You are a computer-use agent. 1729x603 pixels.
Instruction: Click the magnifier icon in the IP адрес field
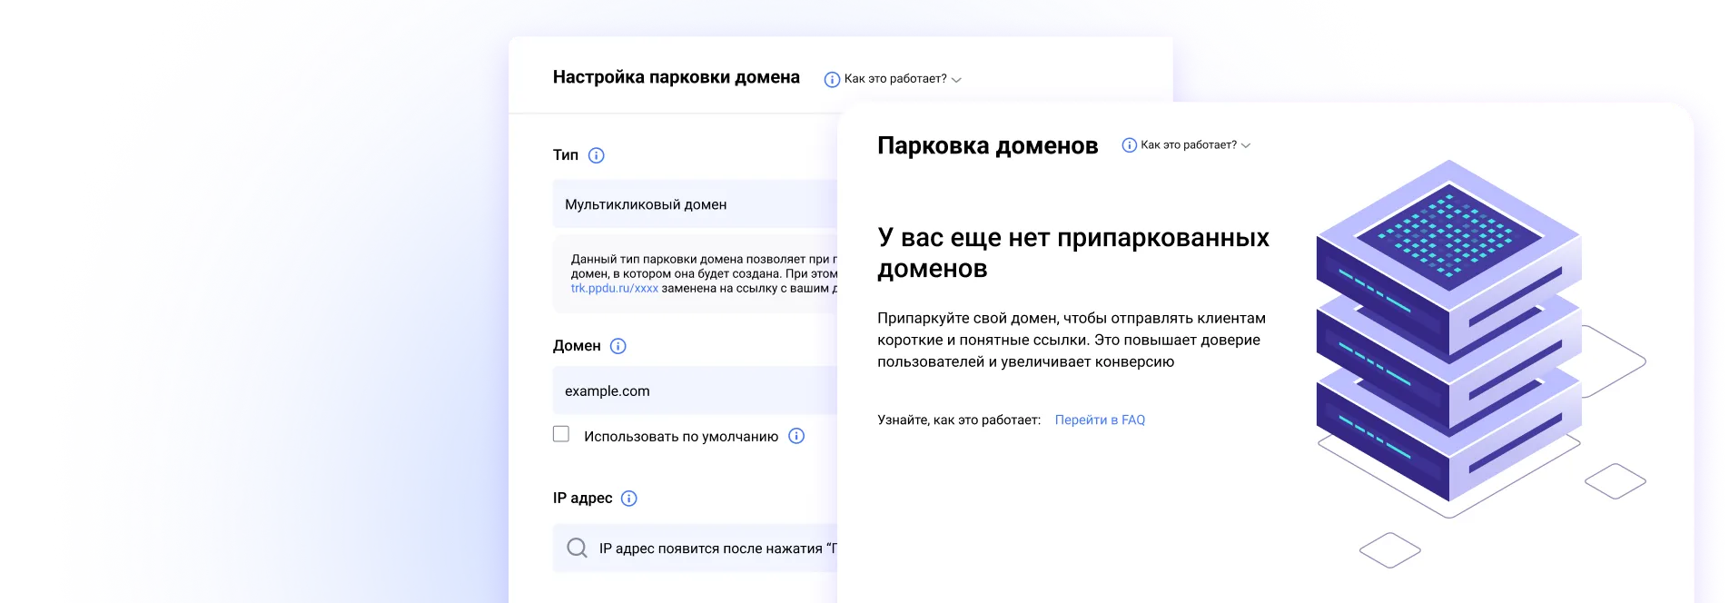pyautogui.click(x=577, y=549)
